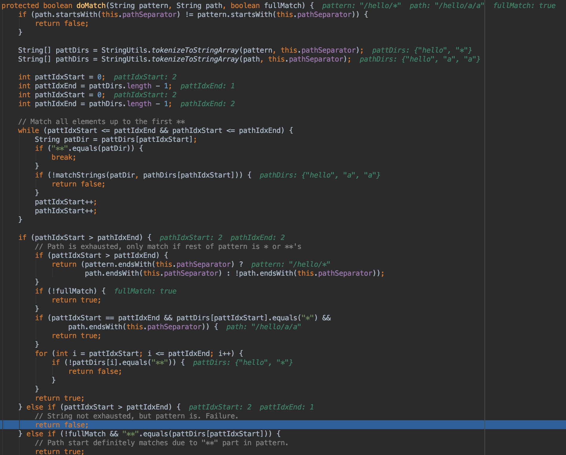566x455 pixels.
Task: Click the protected keyword in the method signature
Action: tap(20, 6)
